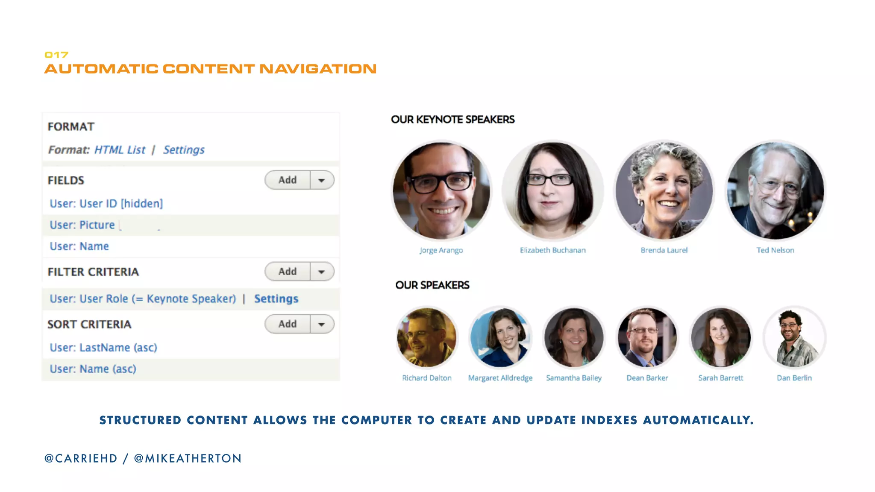The image size is (875, 492).
Task: Select User: LastName asc sort criterion
Action: 103,348
